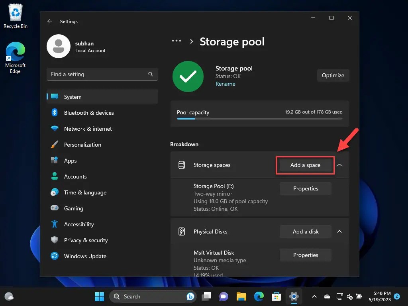Open the System settings section

[x=72, y=96]
